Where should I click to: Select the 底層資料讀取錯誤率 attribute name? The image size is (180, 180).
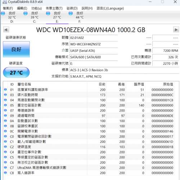33,90
